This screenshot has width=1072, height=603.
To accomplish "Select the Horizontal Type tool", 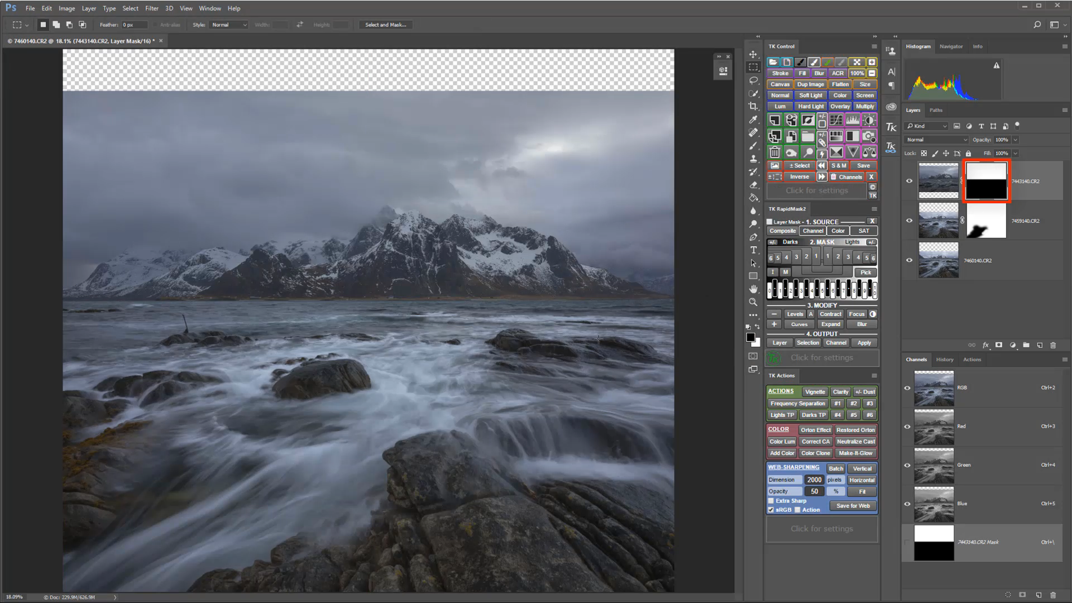I will point(753,250).
